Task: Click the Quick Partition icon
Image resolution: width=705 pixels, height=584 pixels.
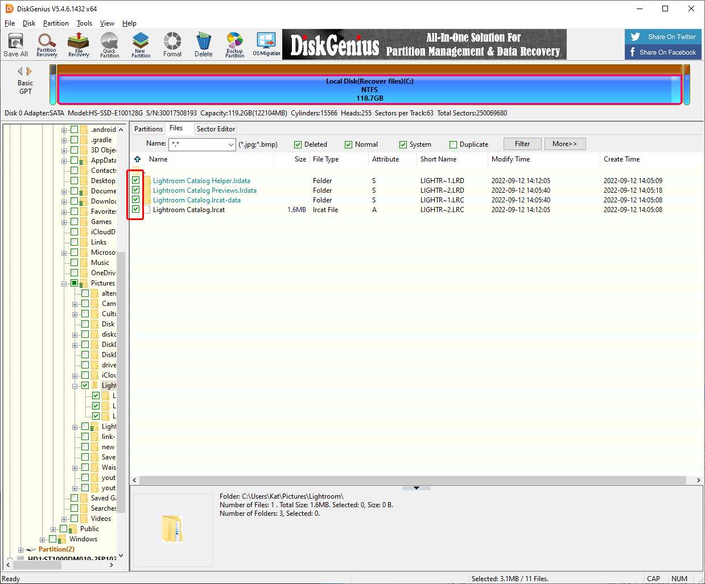Action: click(109, 44)
